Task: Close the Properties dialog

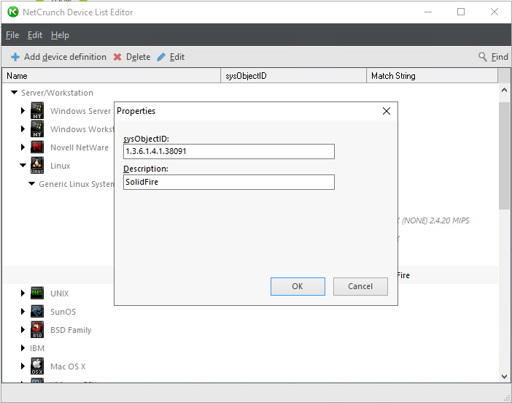Action: coord(387,111)
